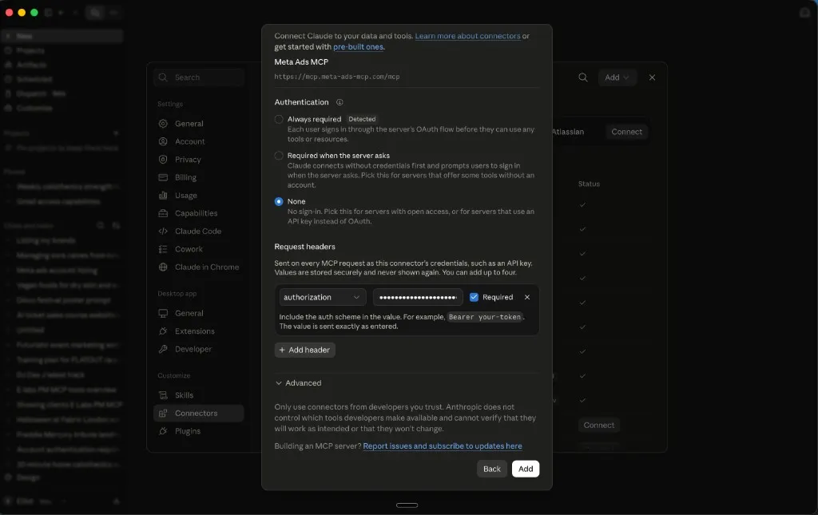Open Plugins in the Customize section
This screenshot has height=515, width=818.
pyautogui.click(x=198, y=432)
